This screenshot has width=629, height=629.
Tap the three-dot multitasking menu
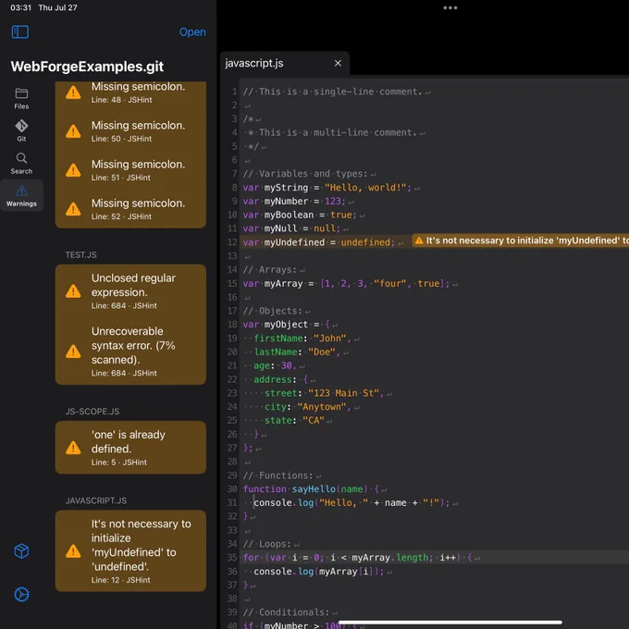450,7
